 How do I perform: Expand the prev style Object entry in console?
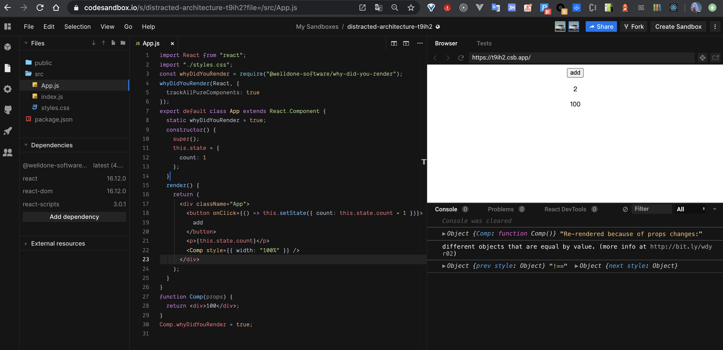pyautogui.click(x=444, y=266)
